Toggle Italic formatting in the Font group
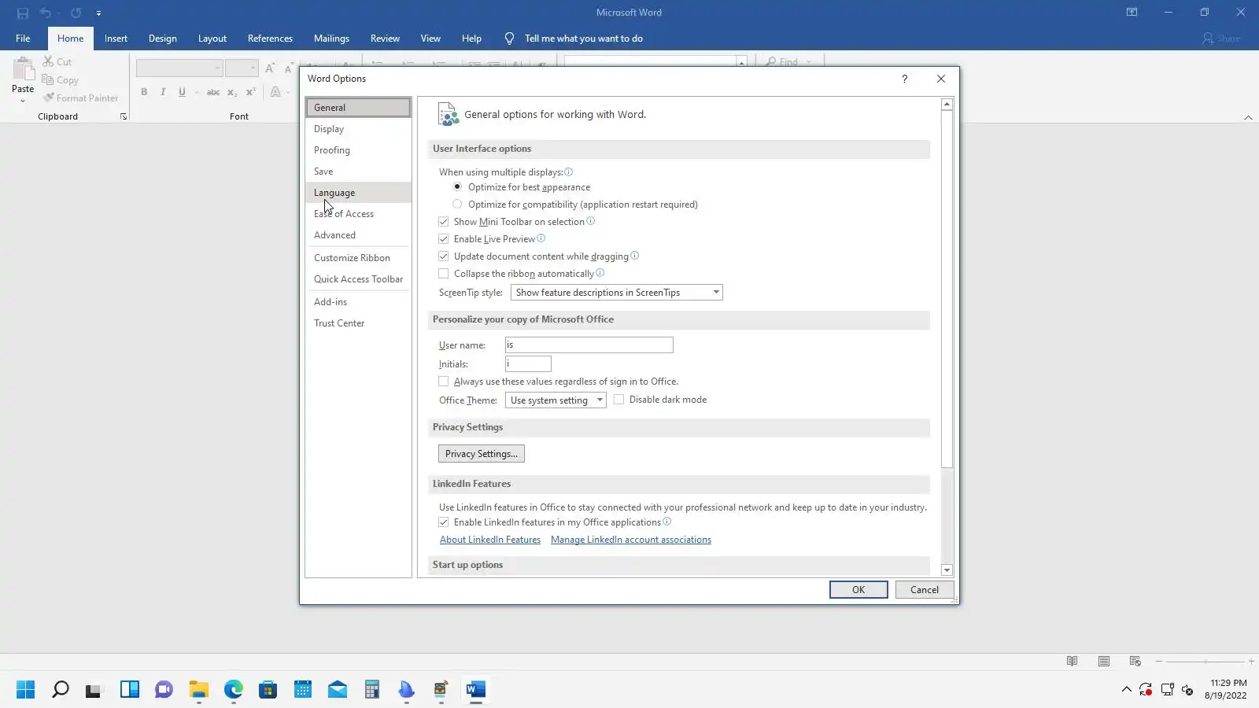The width and height of the screenshot is (1259, 708). 163,92
